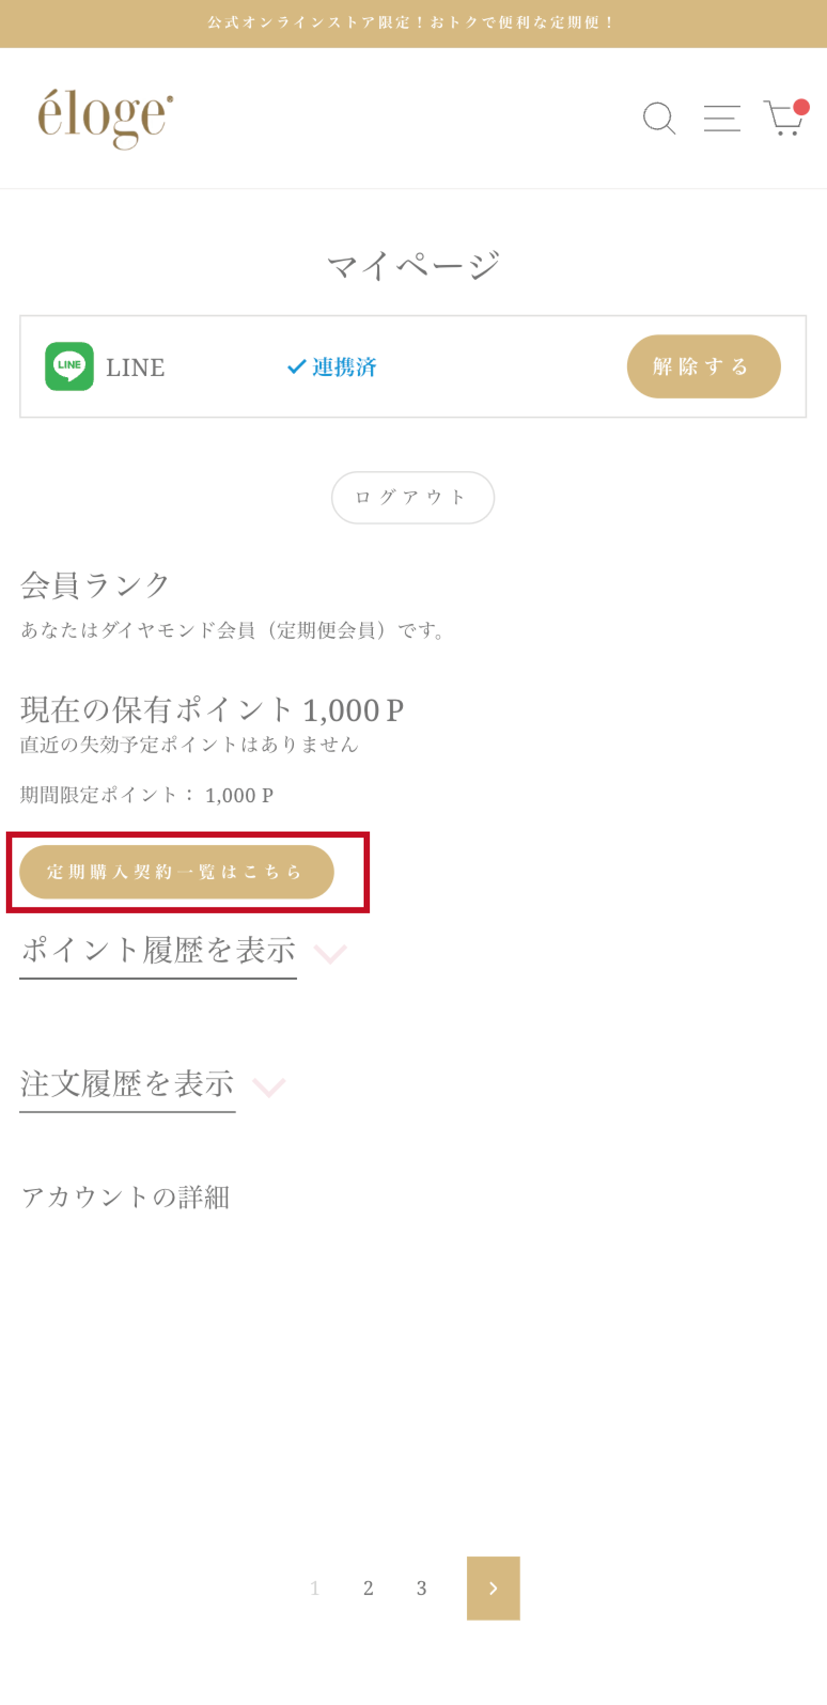Screen dimensions: 827x1705
Task: Click the blue 連携済 checkmark status
Action: click(332, 366)
